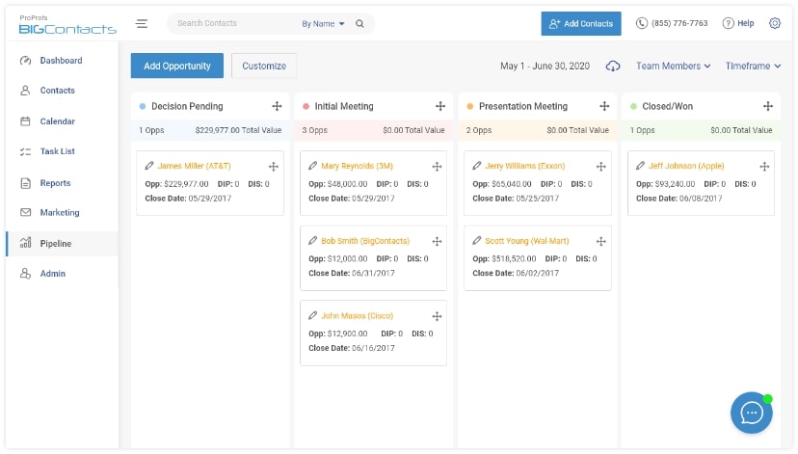Open Jeff Johnson (Apple) opportunity link

[686, 166]
